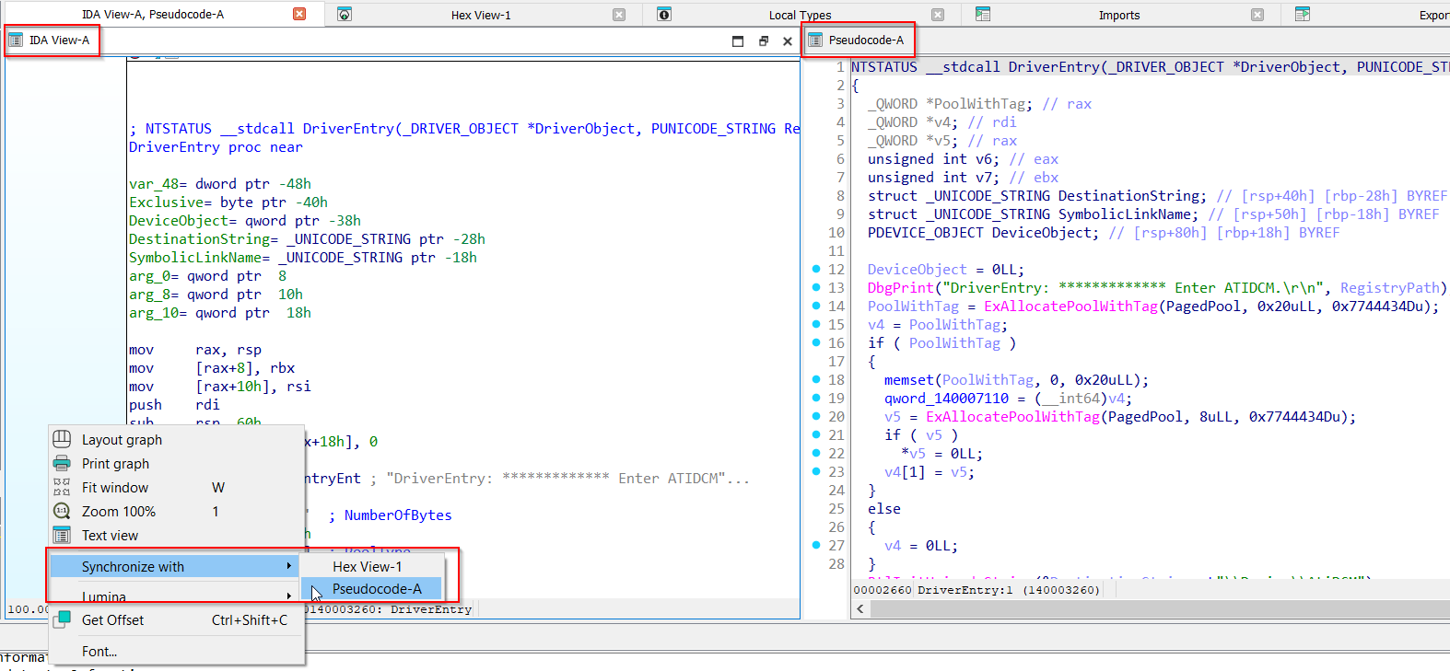Expand the Lumina submenu arrow

(x=288, y=596)
